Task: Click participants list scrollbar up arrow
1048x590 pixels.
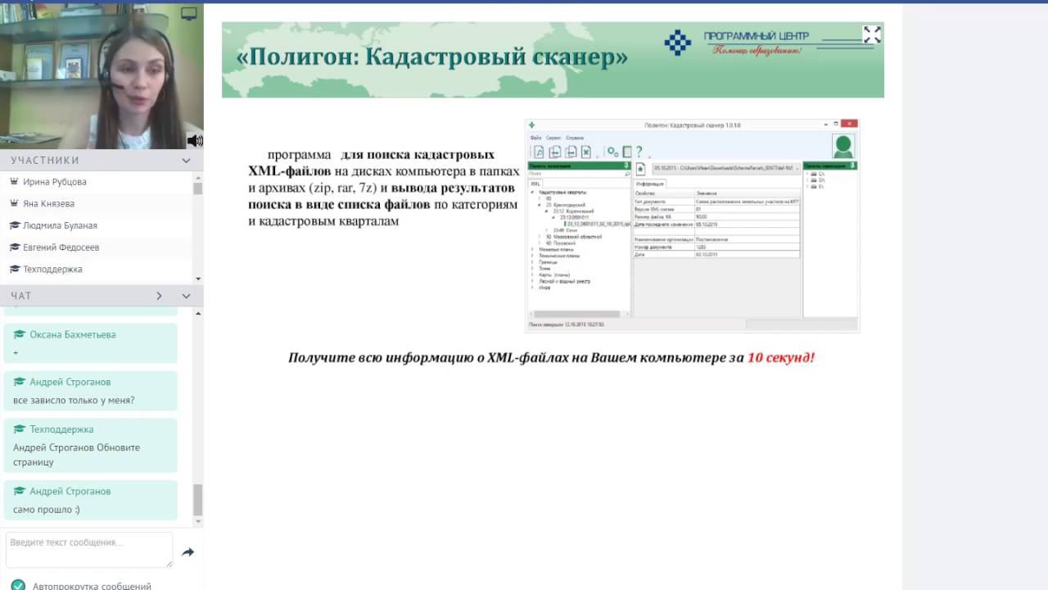Action: point(198,176)
